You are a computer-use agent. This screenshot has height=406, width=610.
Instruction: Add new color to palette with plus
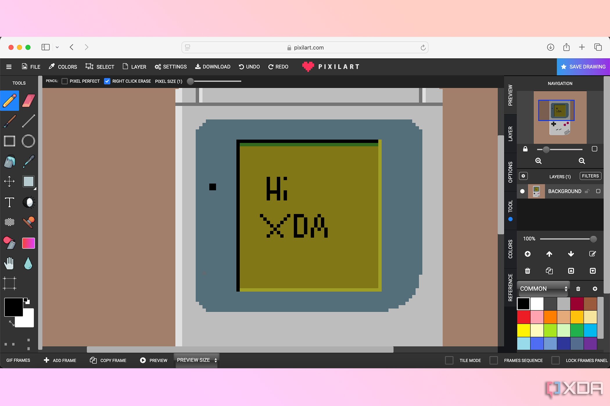coord(595,289)
